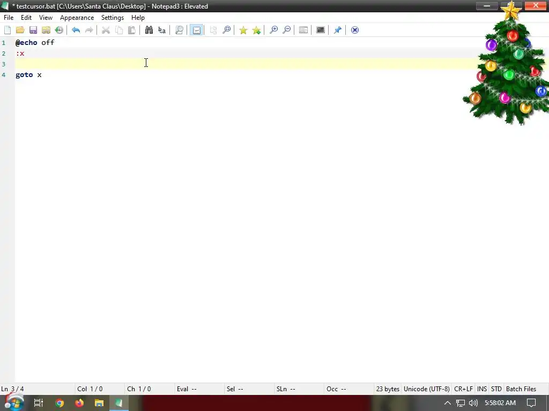Click 'Batch Files' scheme in status bar
This screenshot has height=411, width=549.
(x=521, y=389)
